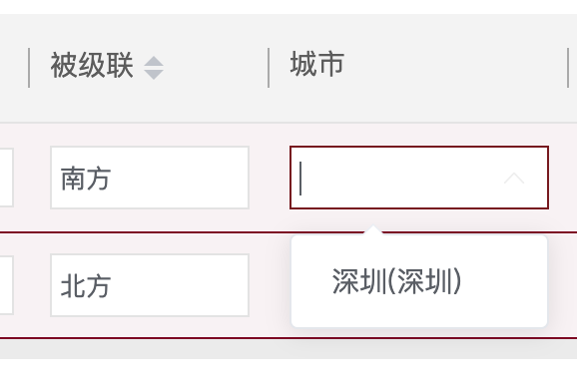
Task: Sort 被级联 column ascending with up arrow
Action: [154, 62]
